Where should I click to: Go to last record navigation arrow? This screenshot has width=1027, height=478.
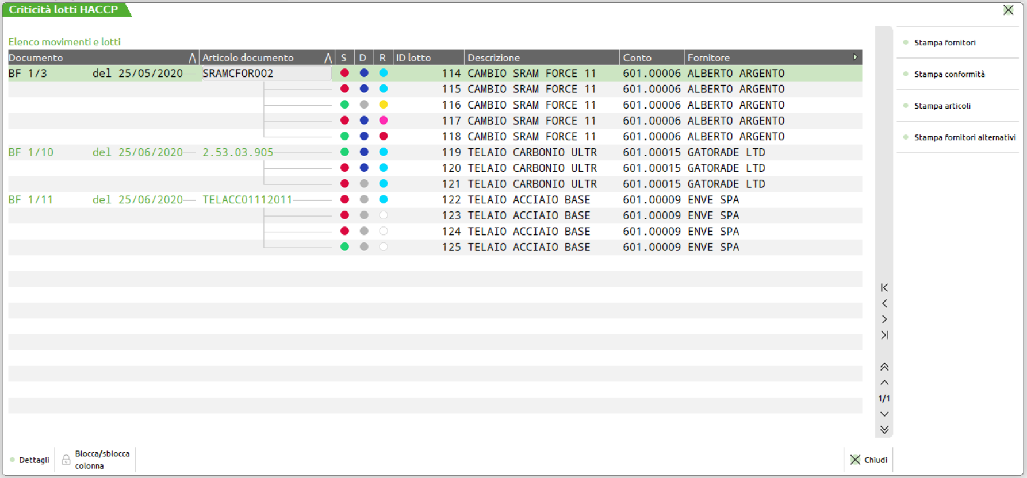coord(884,335)
